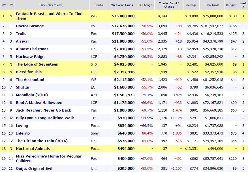Sort by Theater Count / Change header

(x=169, y=5)
